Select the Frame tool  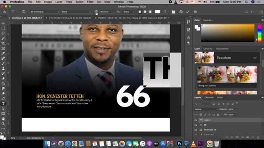click(3, 49)
